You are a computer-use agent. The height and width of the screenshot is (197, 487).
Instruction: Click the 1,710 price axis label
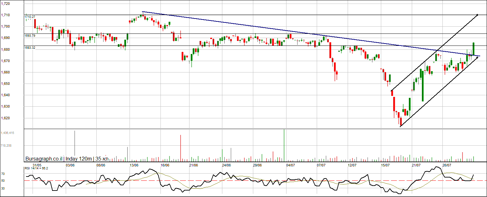[6, 15]
